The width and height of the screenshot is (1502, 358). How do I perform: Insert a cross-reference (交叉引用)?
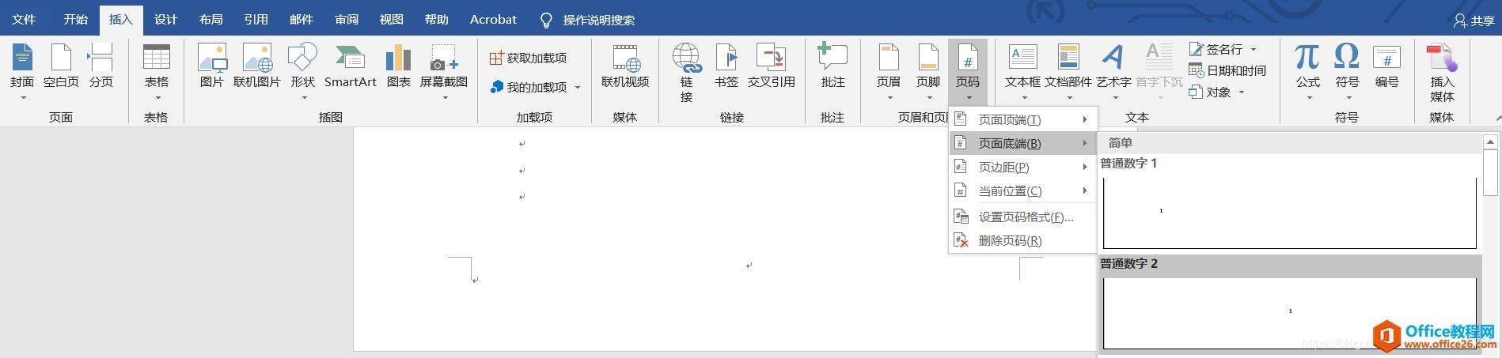pyautogui.click(x=770, y=66)
